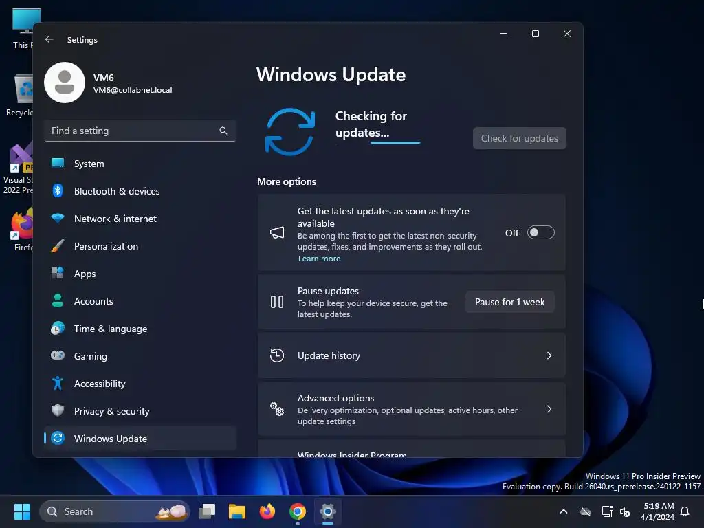
Task: Open Network & internet settings
Action: tap(140, 219)
